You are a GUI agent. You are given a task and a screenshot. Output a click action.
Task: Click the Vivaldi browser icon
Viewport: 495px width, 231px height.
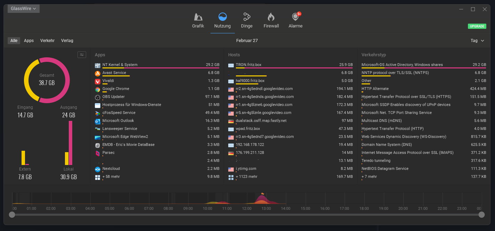98,82
